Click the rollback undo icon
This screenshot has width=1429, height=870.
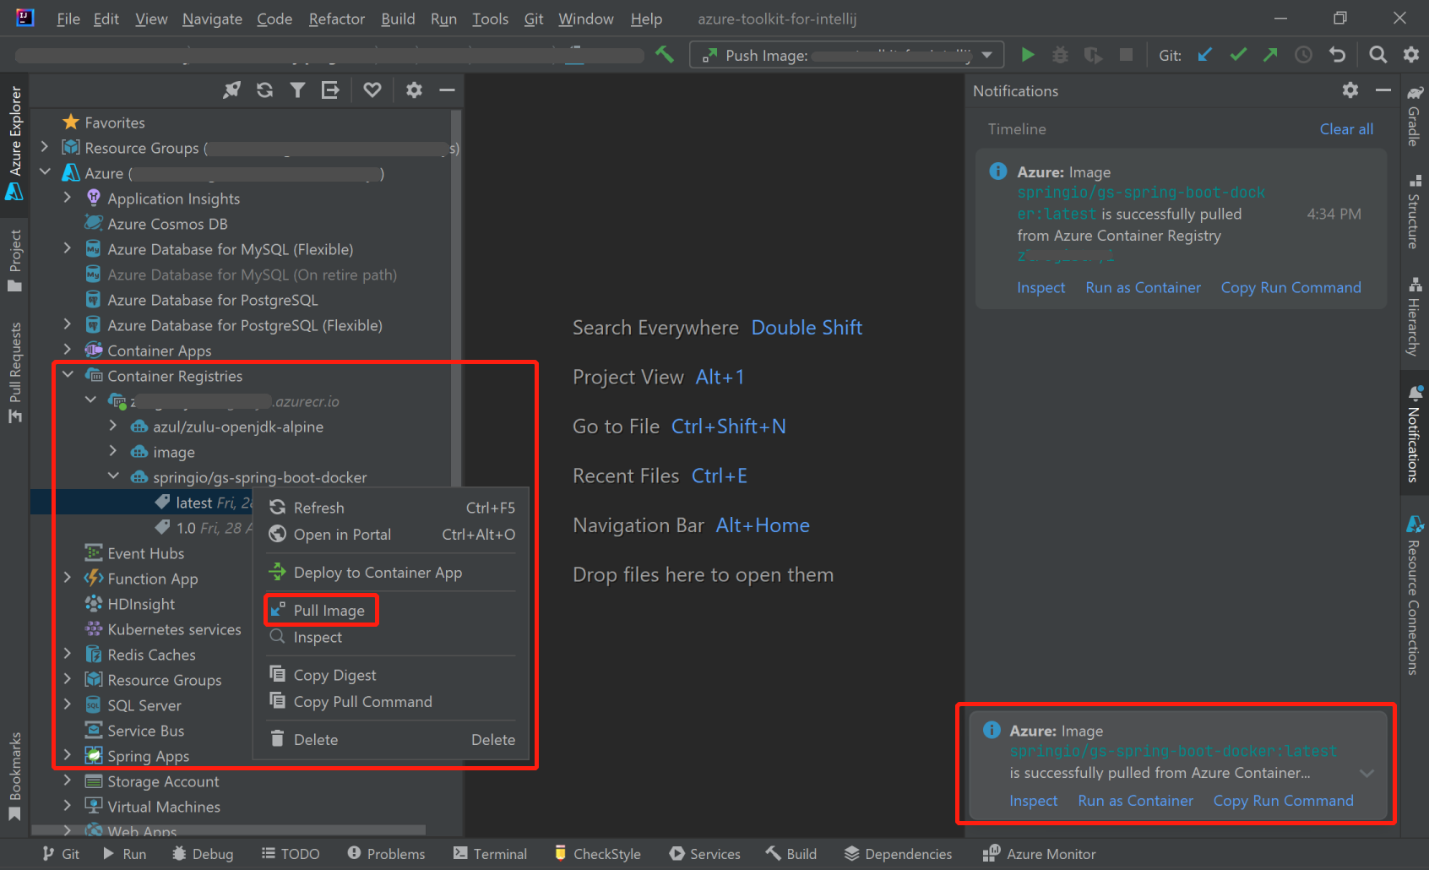click(x=1337, y=55)
